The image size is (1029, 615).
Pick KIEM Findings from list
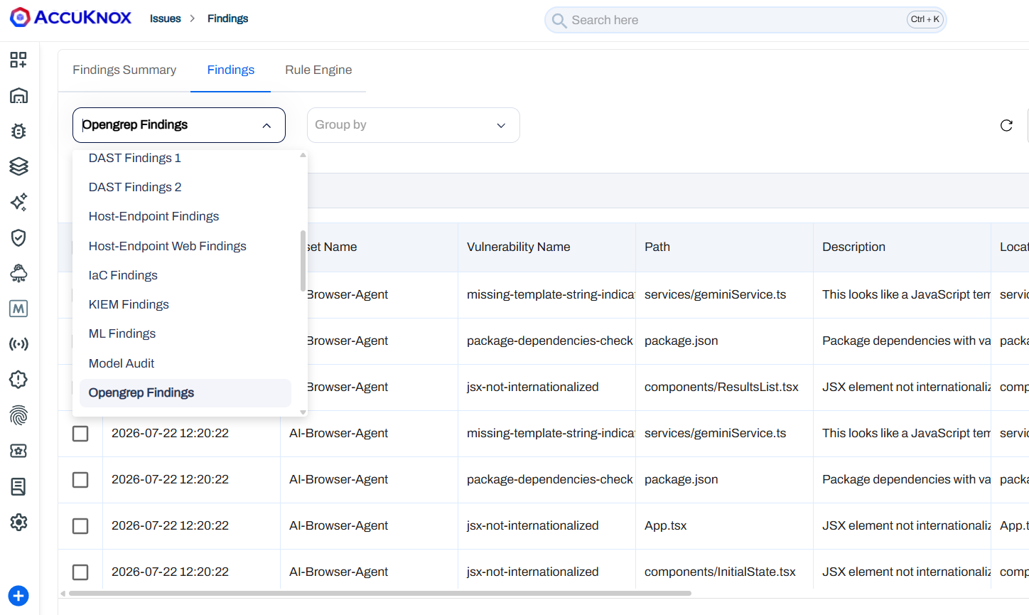(x=185, y=304)
